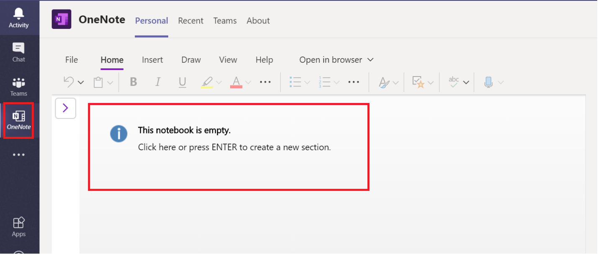Select the Insert ribbon tab
The image size is (598, 254).
tap(152, 60)
